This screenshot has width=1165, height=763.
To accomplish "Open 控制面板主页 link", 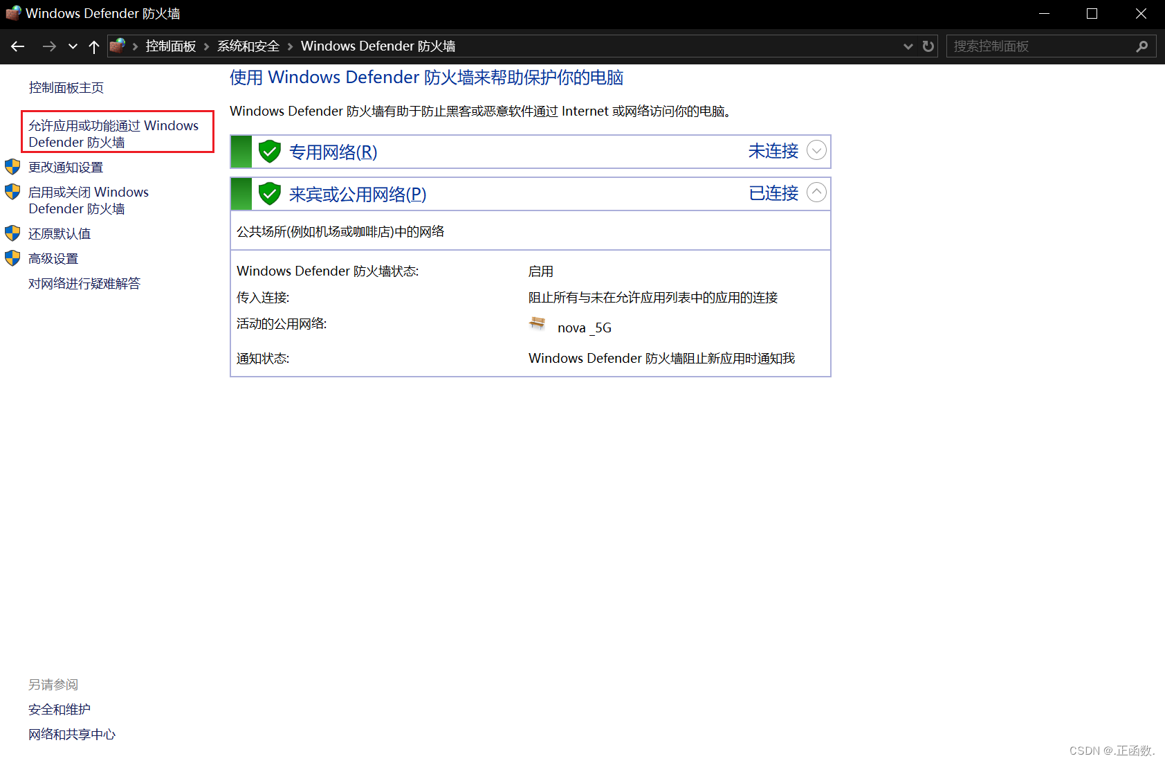I will point(66,88).
